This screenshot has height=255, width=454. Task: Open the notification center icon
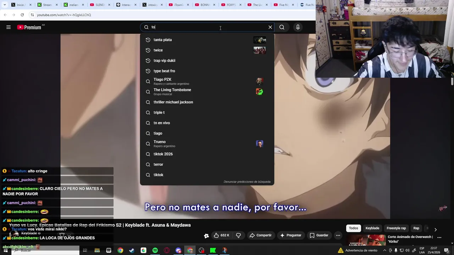pos(447,250)
